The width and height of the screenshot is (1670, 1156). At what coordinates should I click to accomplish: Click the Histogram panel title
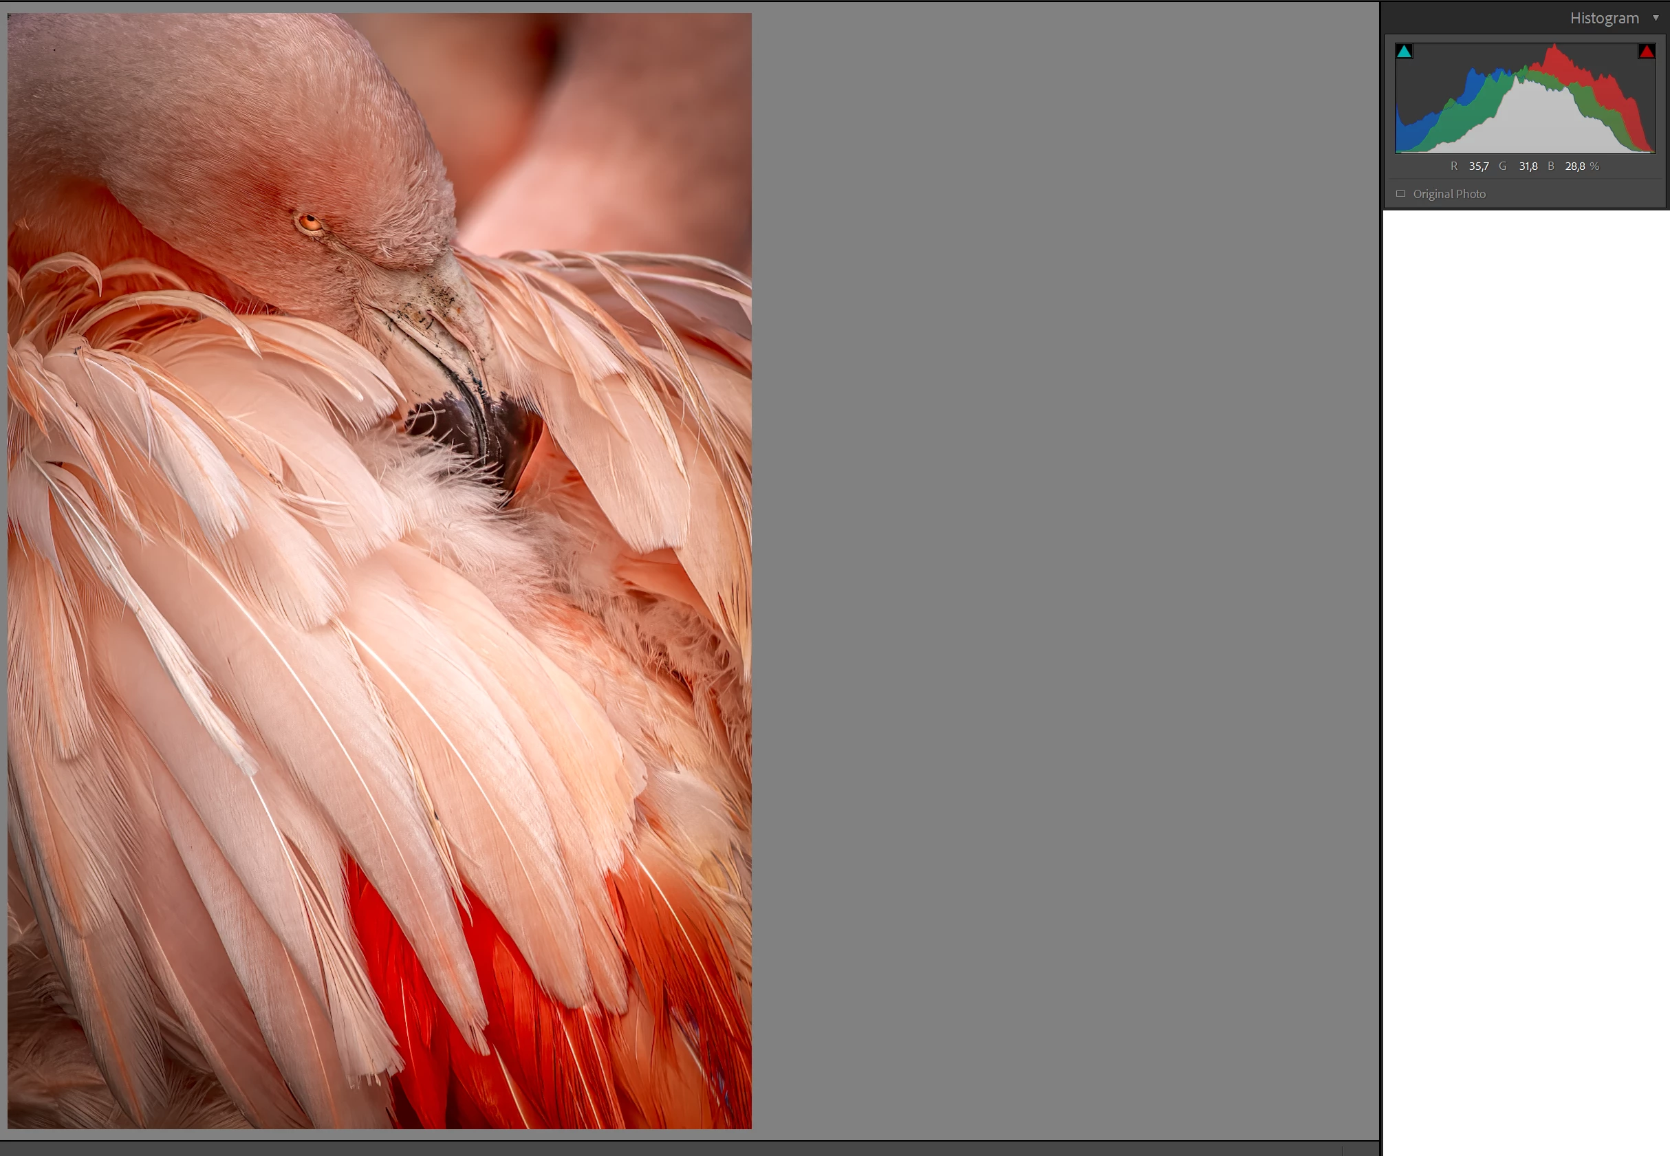point(1603,18)
